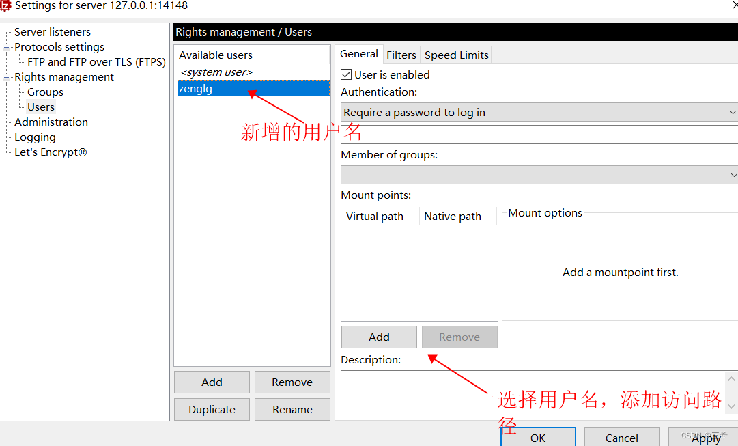The width and height of the screenshot is (738, 446).
Task: Select Users under Rights management
Action: pyautogui.click(x=41, y=107)
